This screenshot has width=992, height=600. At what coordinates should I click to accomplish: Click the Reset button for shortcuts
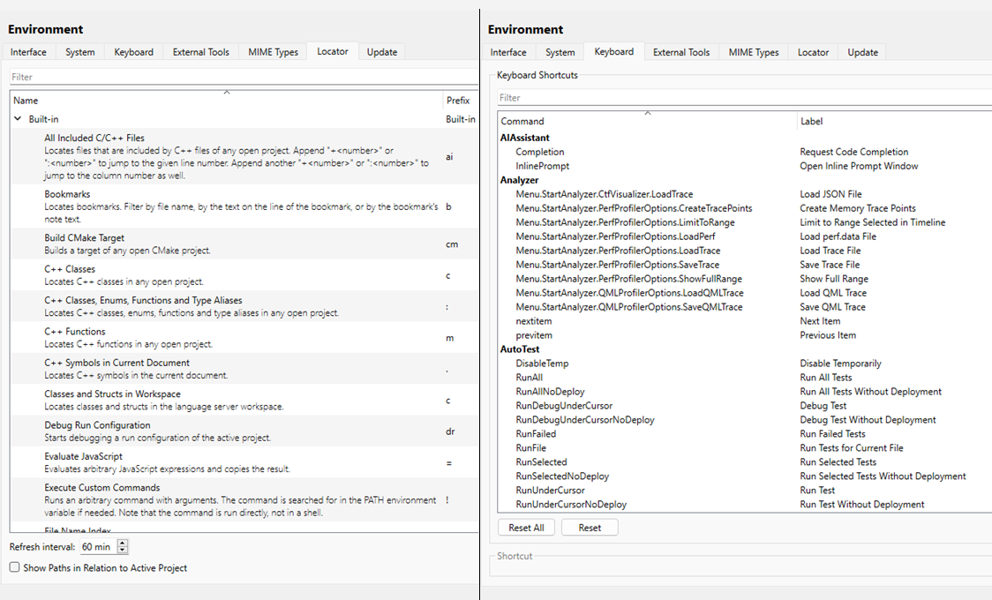(590, 528)
